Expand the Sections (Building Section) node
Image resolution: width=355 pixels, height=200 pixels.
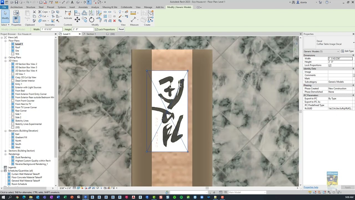(6, 151)
